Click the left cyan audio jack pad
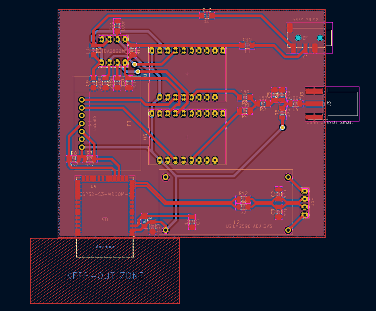The width and height of the screenshot is (376, 311). (x=298, y=37)
